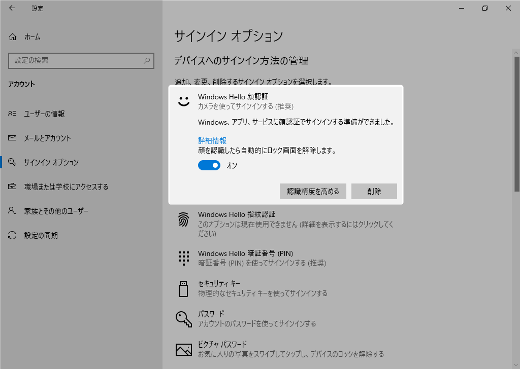Image resolution: width=520 pixels, height=369 pixels.
Task: Click the security key USB icon
Action: tap(183, 288)
